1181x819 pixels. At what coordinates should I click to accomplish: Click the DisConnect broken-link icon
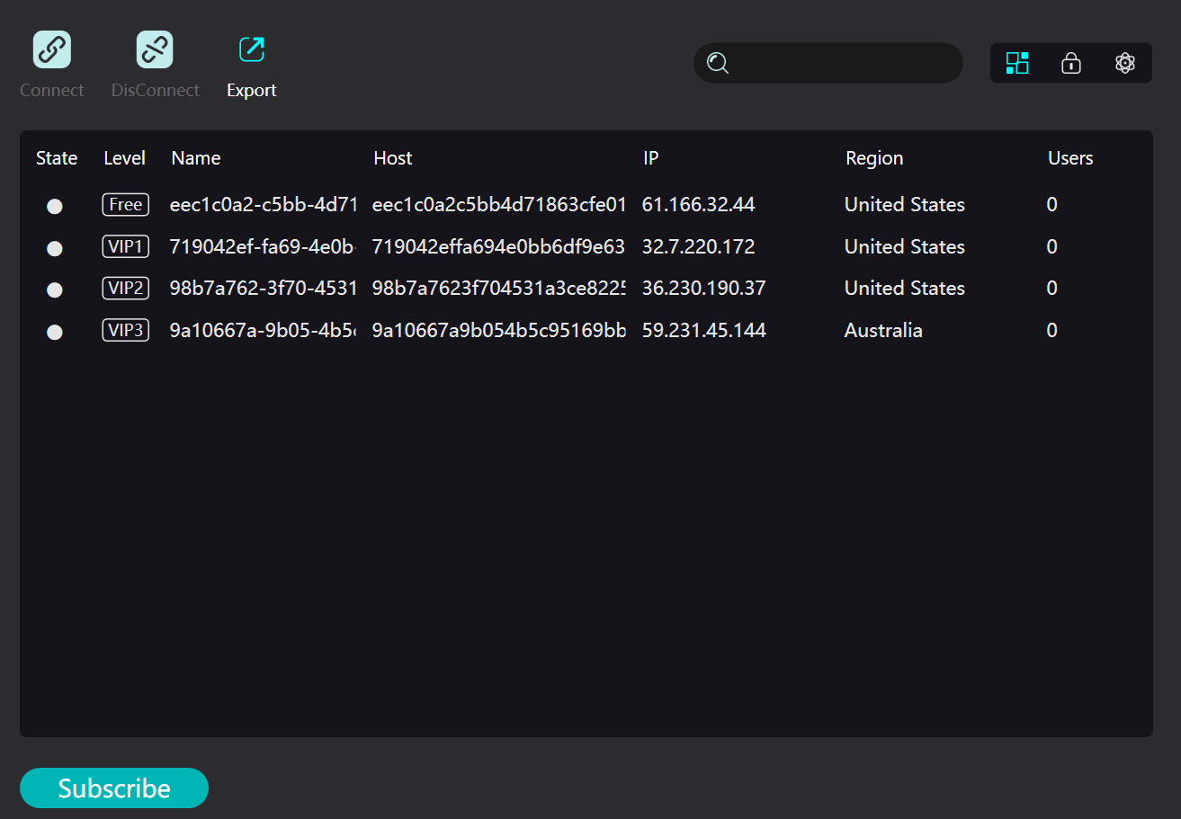pyautogui.click(x=155, y=49)
